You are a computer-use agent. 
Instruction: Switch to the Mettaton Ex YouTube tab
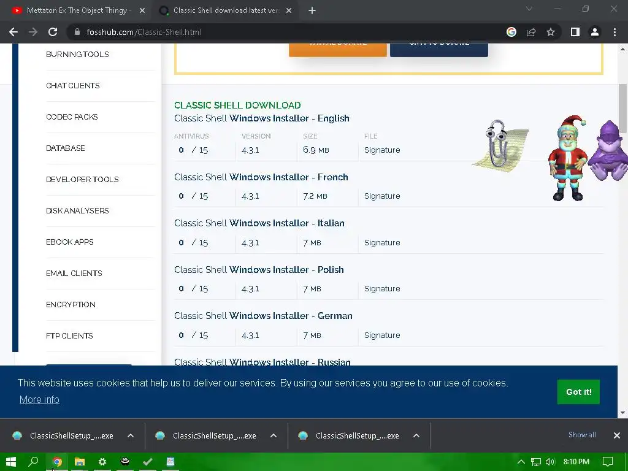point(77,11)
